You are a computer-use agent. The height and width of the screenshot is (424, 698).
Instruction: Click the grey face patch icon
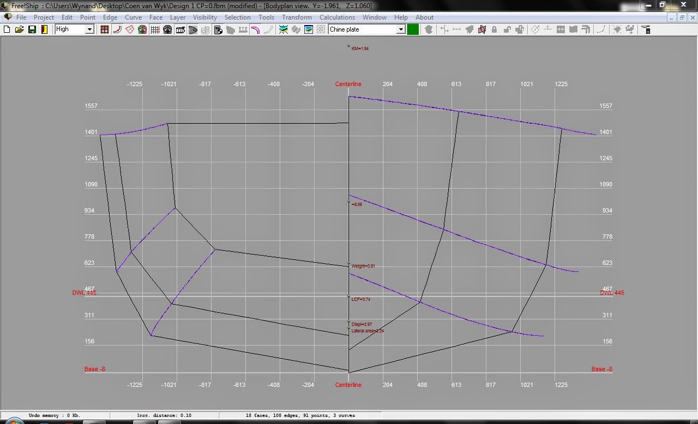pos(573,29)
